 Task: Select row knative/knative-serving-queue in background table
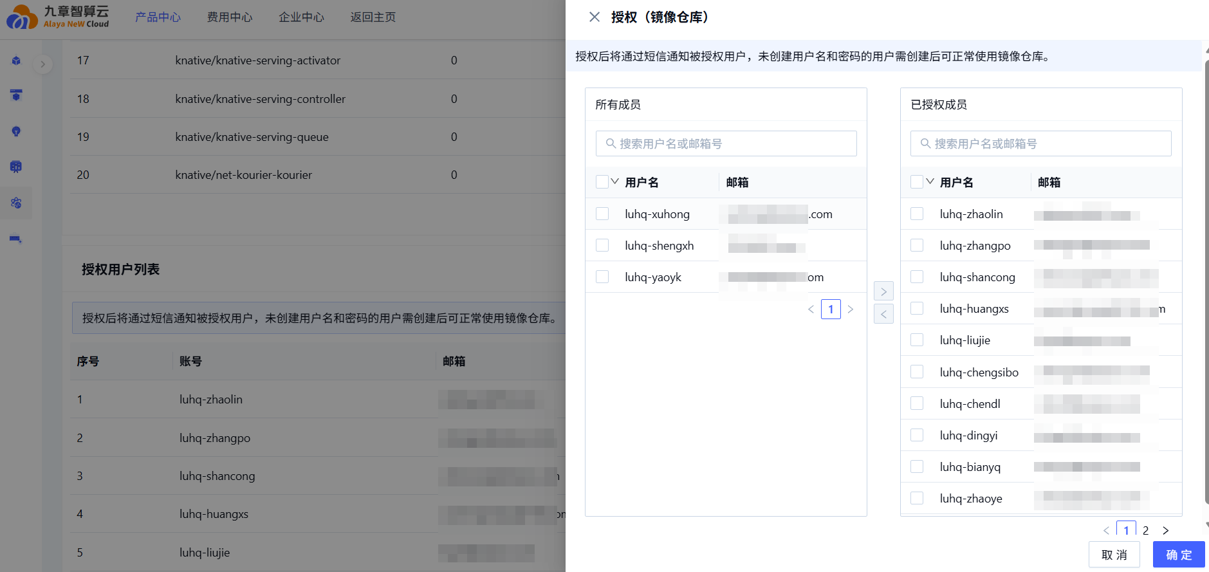[x=317, y=137]
